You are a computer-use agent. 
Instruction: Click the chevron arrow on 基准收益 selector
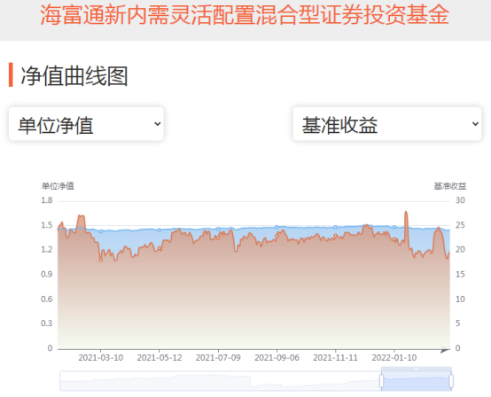[475, 124]
